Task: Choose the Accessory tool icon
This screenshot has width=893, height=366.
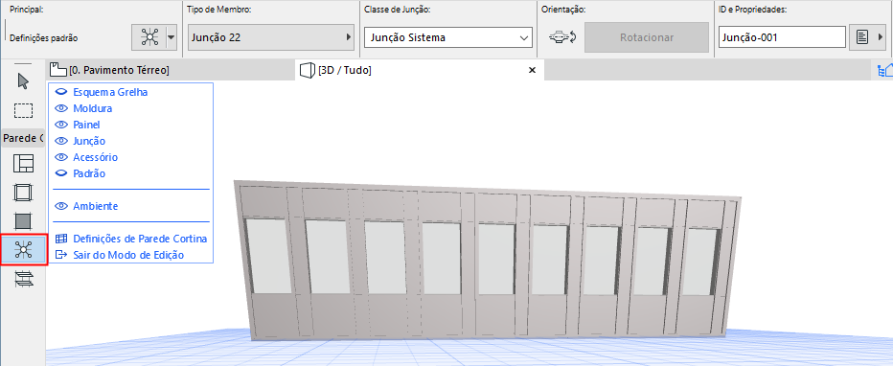Action: pyautogui.click(x=23, y=278)
